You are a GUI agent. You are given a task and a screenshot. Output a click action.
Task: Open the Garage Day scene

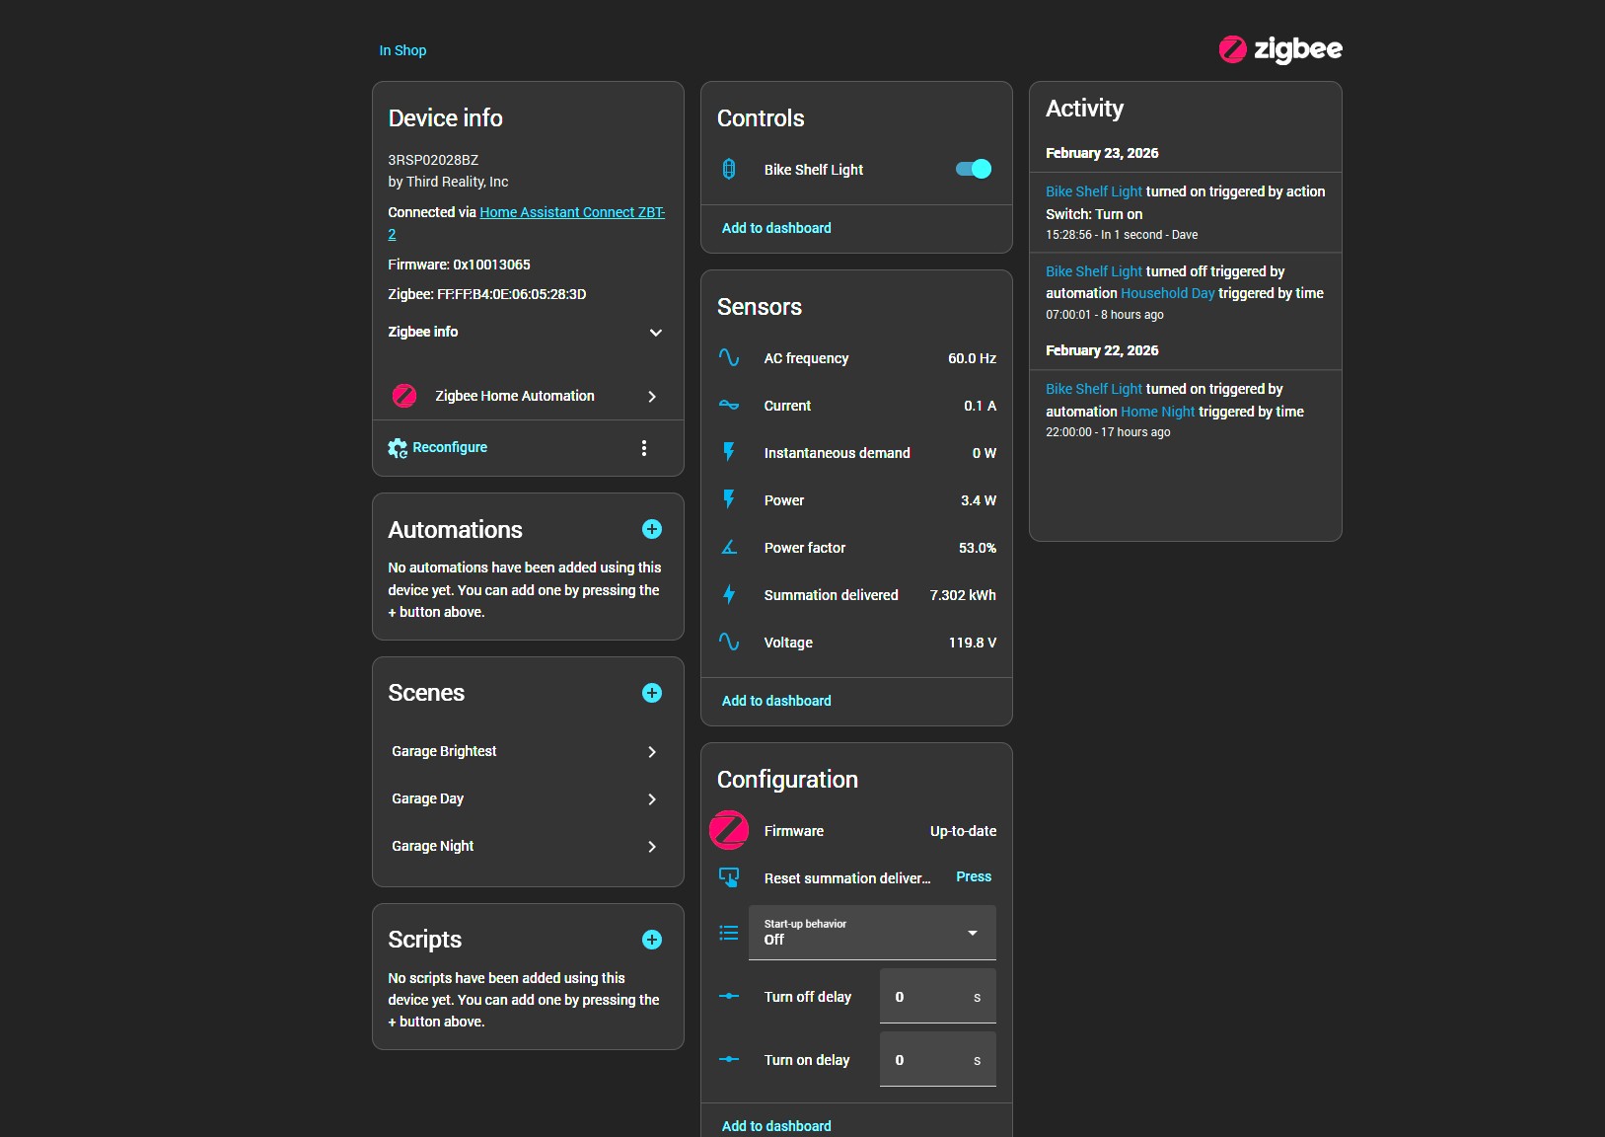pos(528,798)
